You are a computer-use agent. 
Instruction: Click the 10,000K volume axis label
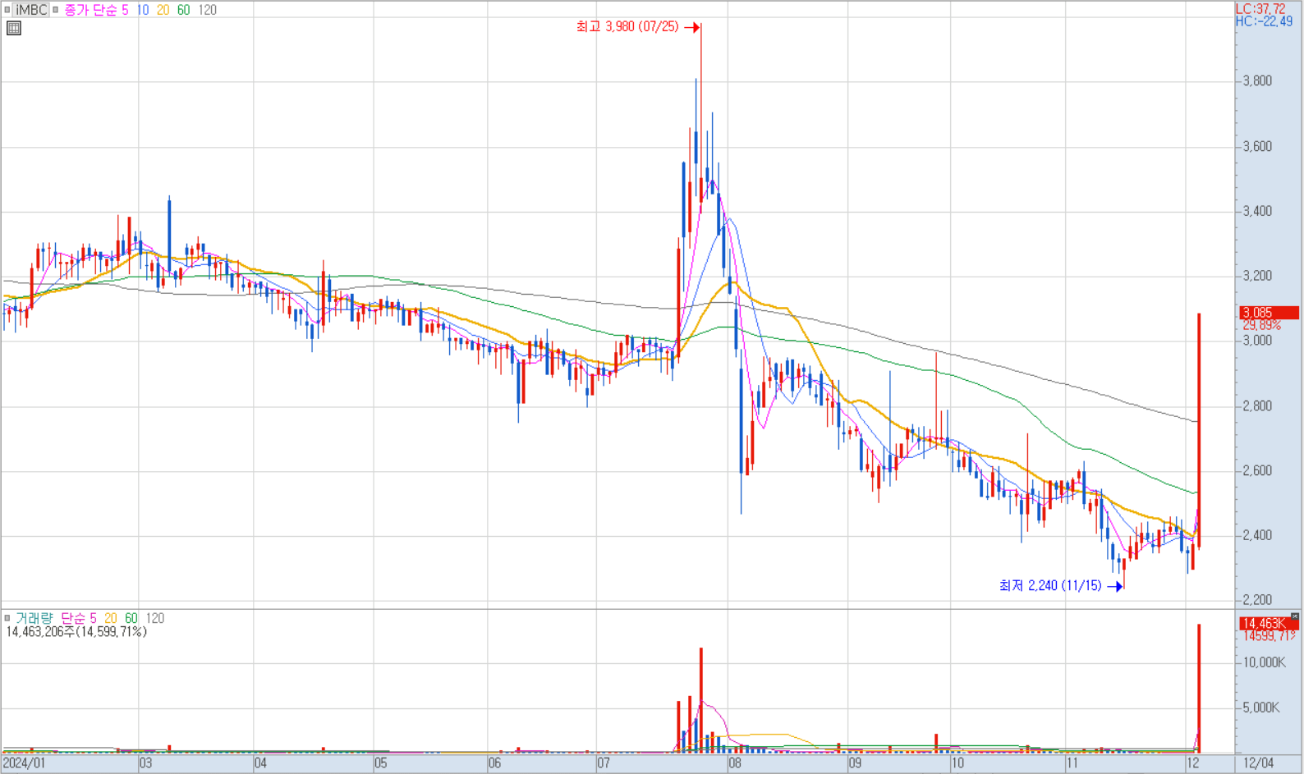[x=1264, y=662]
